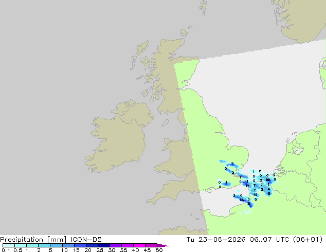
Task: Click the map precipitation value '18'
Action: (242, 200)
